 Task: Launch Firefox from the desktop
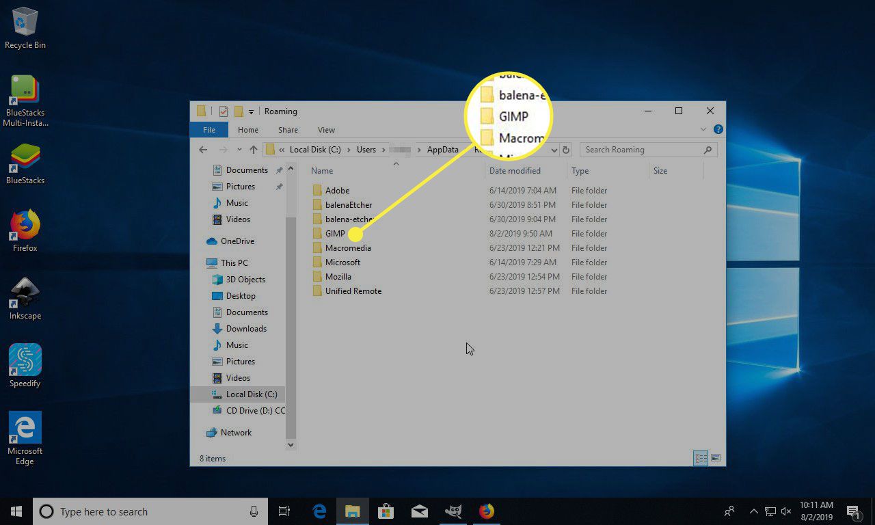[x=25, y=231]
